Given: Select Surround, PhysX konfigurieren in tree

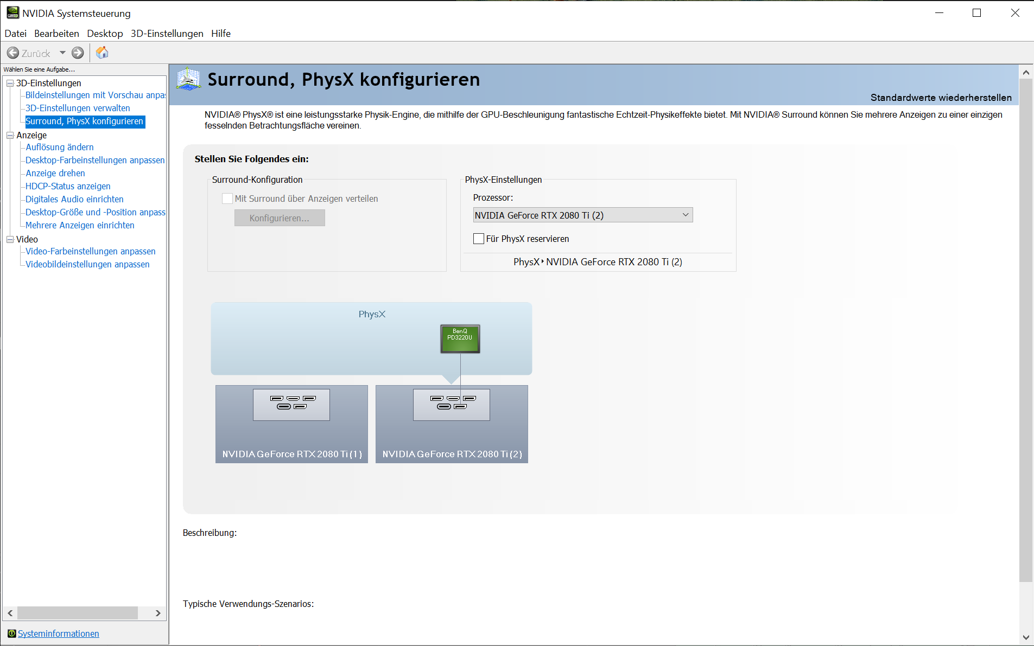Looking at the screenshot, I should (85, 121).
